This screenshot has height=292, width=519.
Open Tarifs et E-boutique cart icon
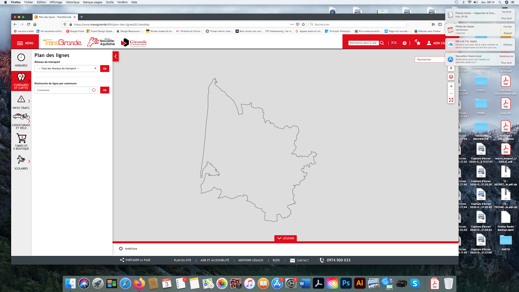21,138
